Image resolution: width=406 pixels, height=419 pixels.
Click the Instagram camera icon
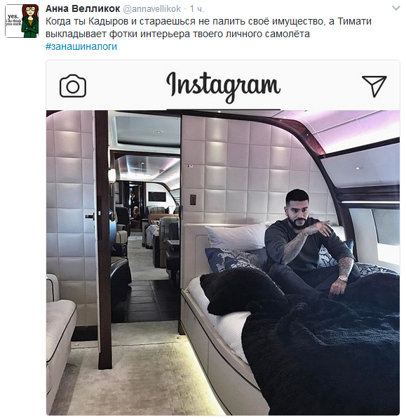point(73,86)
